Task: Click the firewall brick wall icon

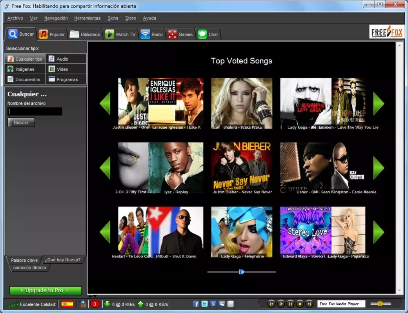Action: point(83,304)
